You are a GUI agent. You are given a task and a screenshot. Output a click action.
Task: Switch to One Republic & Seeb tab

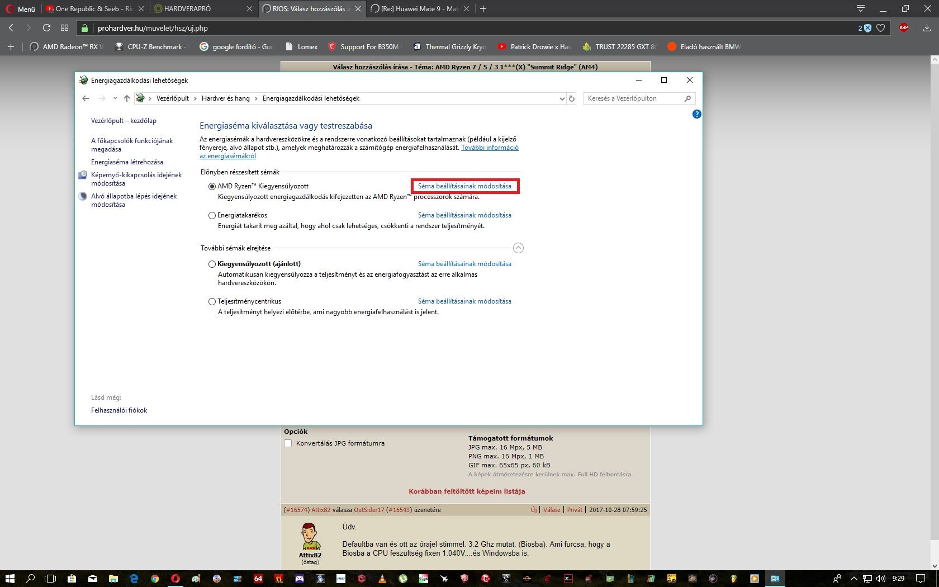point(93,9)
